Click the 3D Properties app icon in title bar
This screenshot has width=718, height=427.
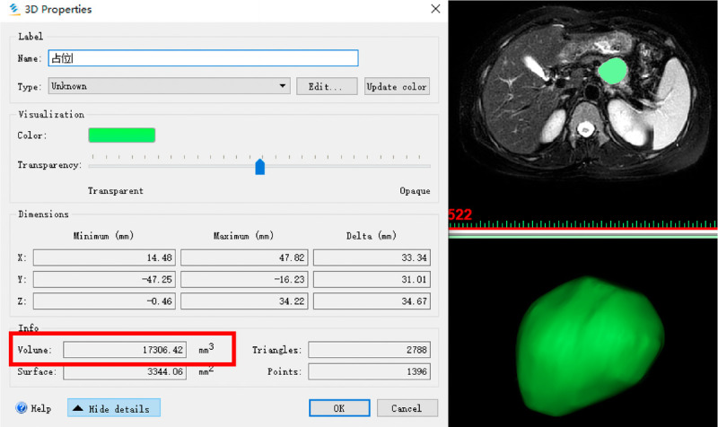[13, 10]
